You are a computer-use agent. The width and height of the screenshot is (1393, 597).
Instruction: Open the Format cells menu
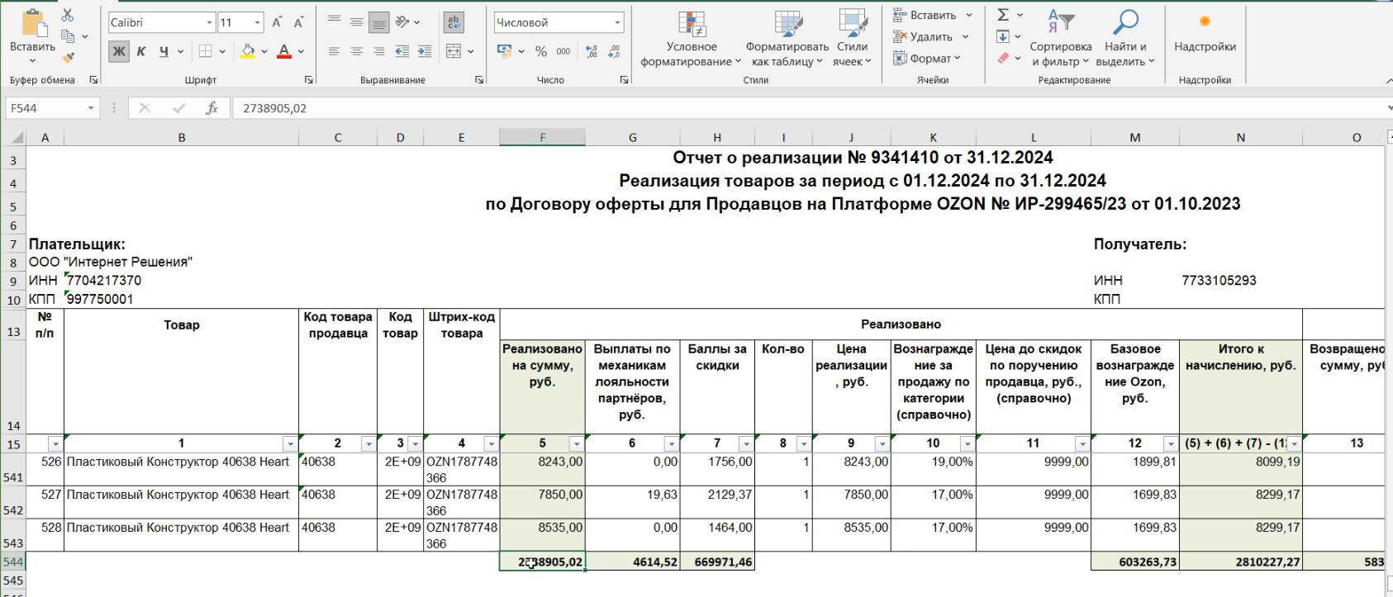coord(926,59)
